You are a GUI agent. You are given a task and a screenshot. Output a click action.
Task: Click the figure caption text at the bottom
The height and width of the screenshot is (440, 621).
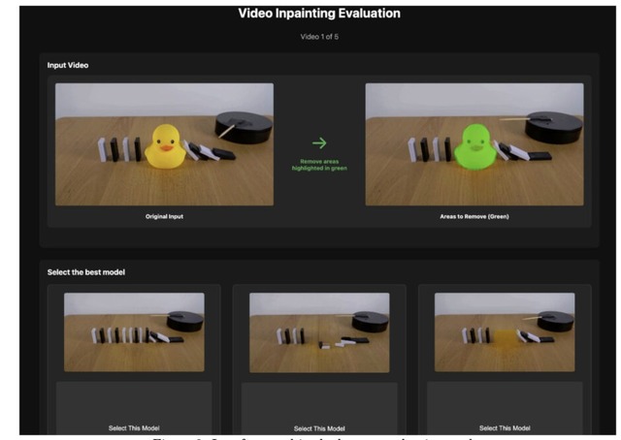point(319,435)
